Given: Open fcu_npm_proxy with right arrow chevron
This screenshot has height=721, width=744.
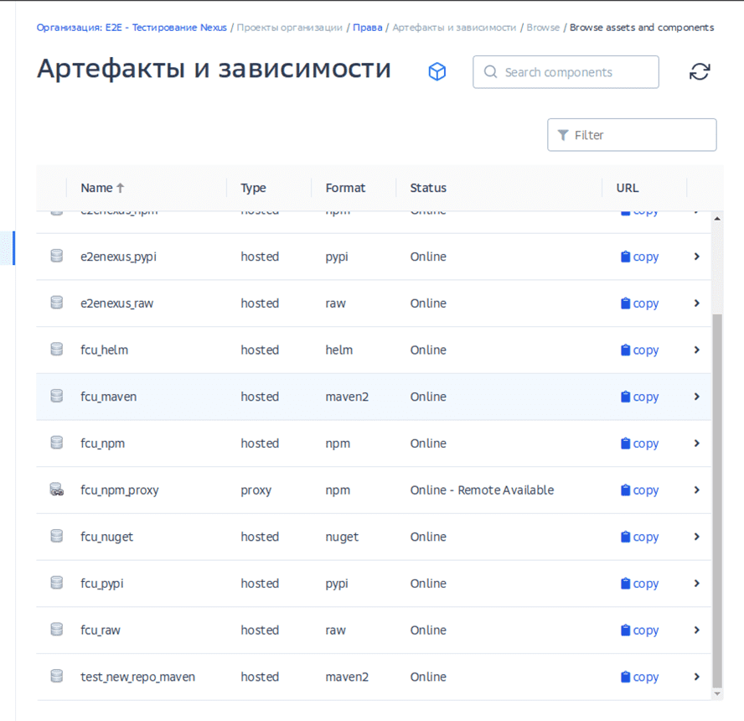Looking at the screenshot, I should tap(696, 490).
